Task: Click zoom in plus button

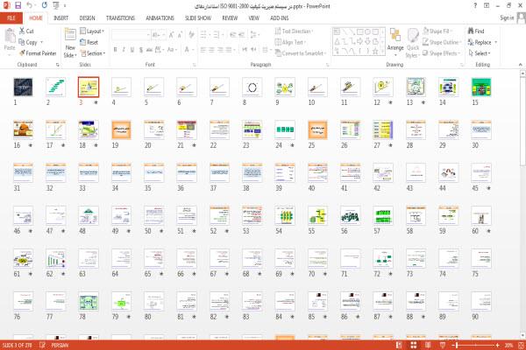Action: click(x=497, y=345)
